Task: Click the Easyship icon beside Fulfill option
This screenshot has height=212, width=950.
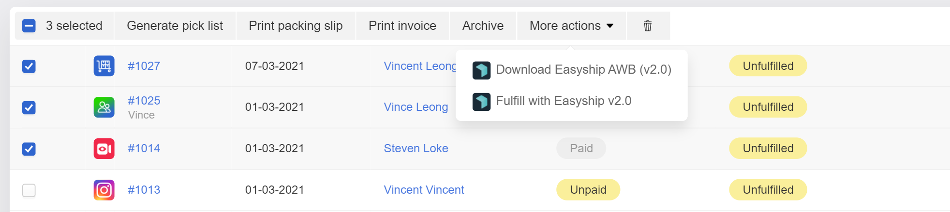Action: (x=481, y=101)
